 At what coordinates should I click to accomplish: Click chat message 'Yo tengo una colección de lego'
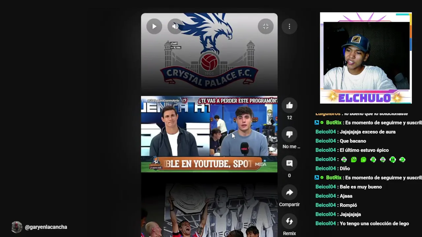(x=362, y=224)
